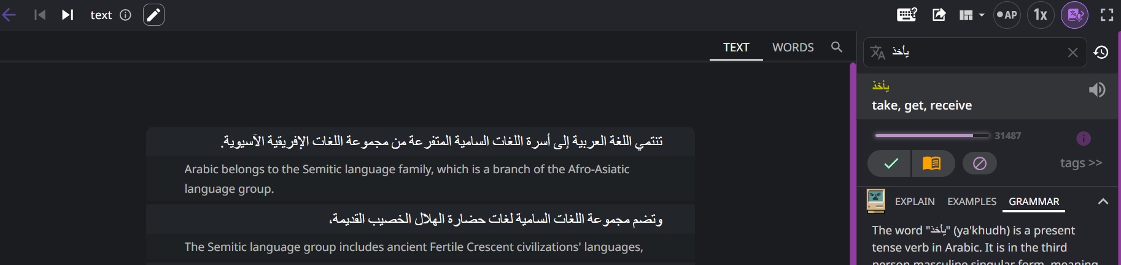Expand the tags section

tap(1080, 163)
